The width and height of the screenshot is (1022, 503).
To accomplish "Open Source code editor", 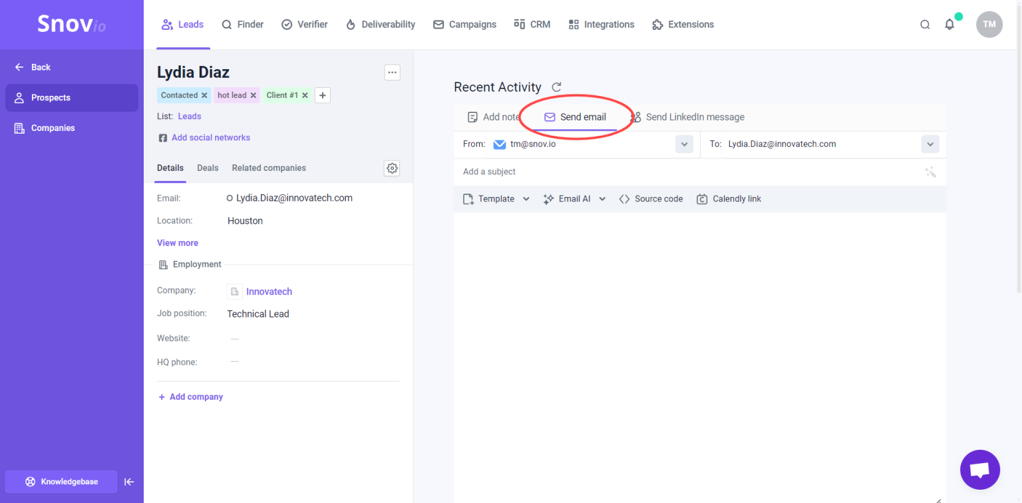I will point(651,199).
